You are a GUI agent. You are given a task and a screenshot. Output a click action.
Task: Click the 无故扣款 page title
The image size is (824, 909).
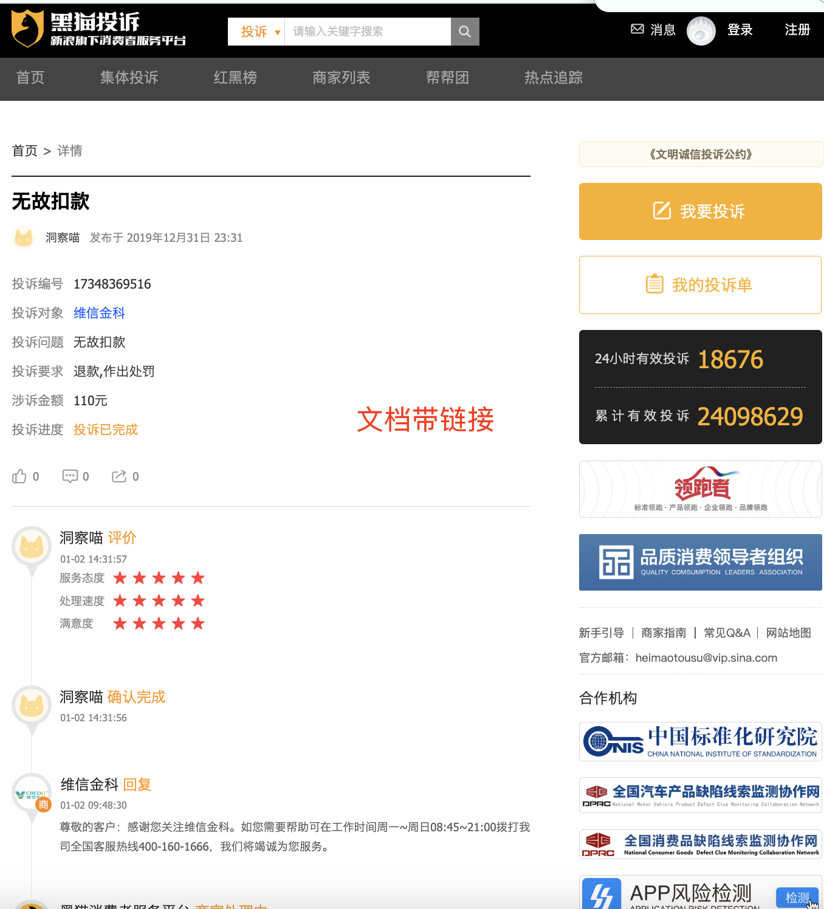pos(51,201)
